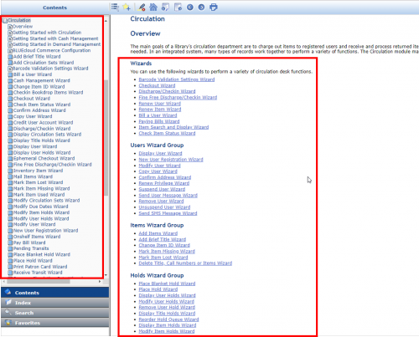This screenshot has width=419, height=337.
Task: Switch to the Contents pane tab
Action: tap(55, 293)
